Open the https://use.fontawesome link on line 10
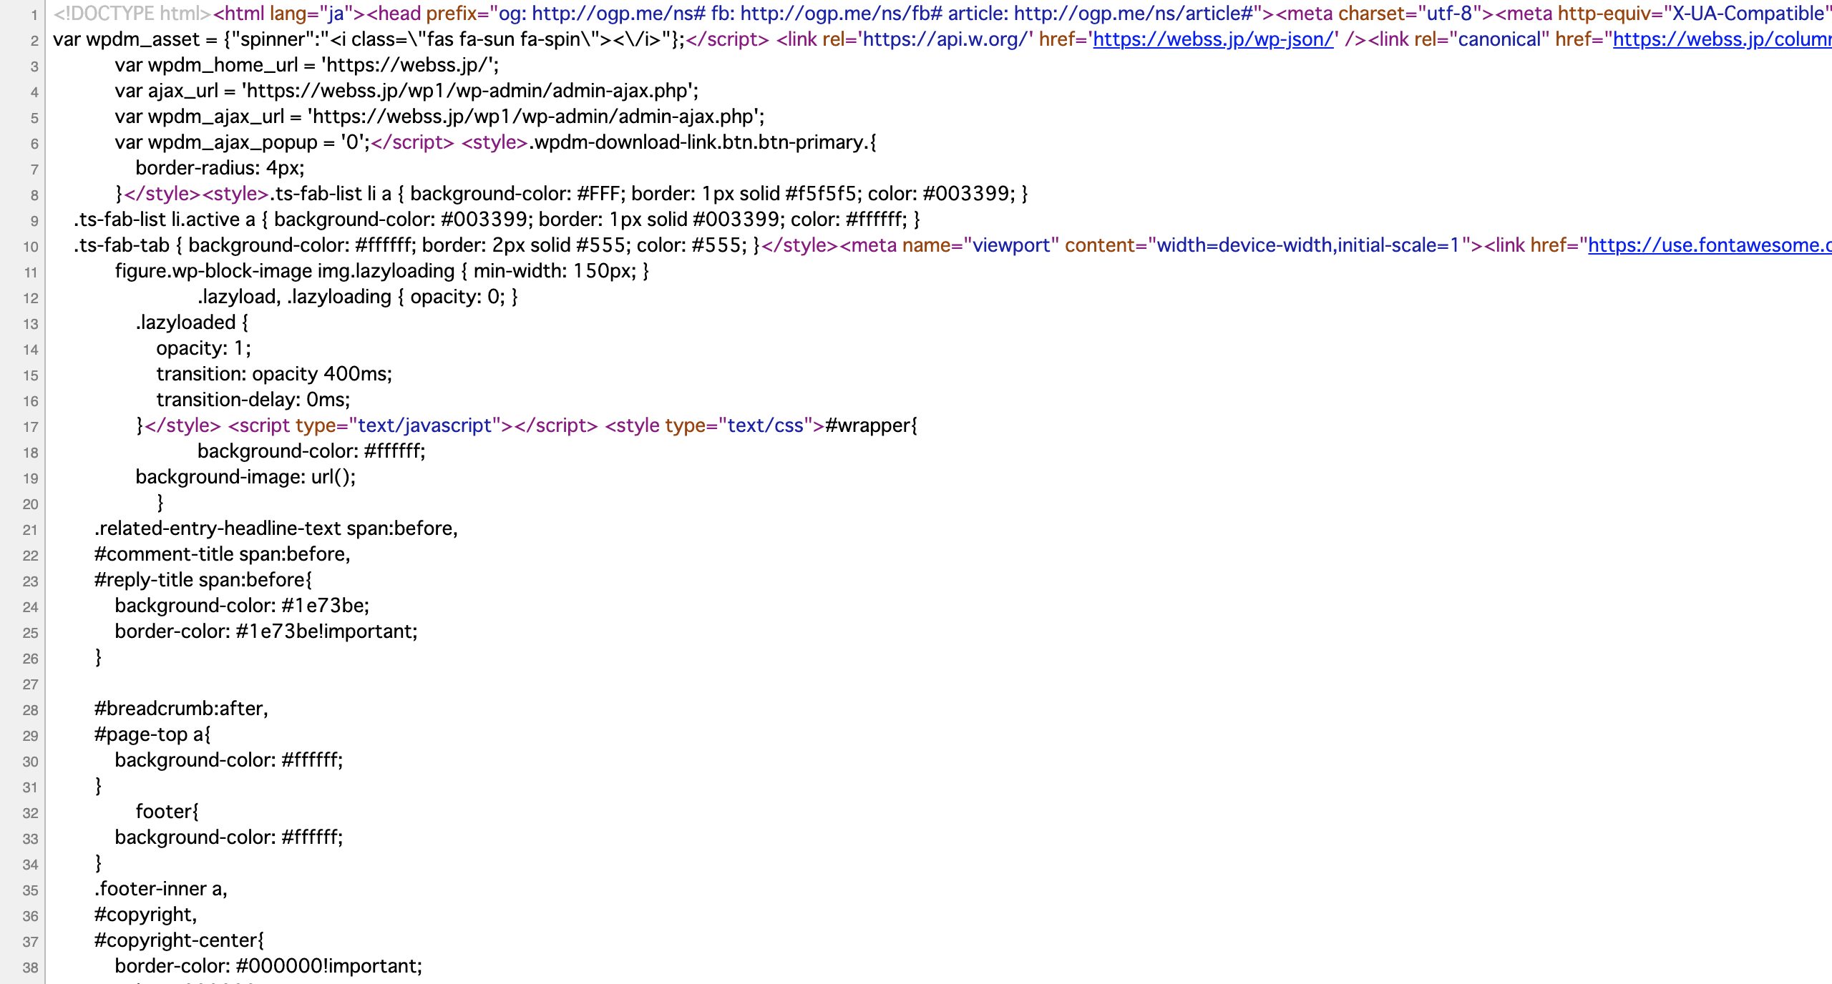 click(x=1710, y=245)
